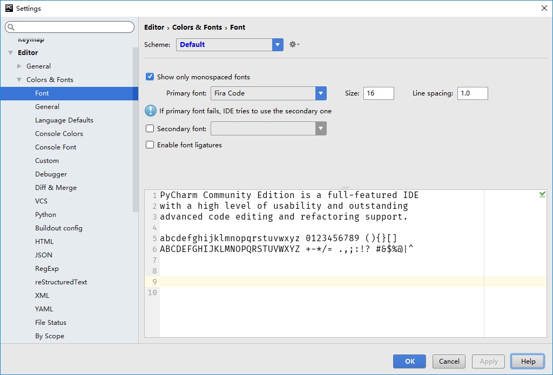Viewport: 553px width, 375px height.
Task: Collapse the Colors & Fonts node
Action: [x=19, y=80]
